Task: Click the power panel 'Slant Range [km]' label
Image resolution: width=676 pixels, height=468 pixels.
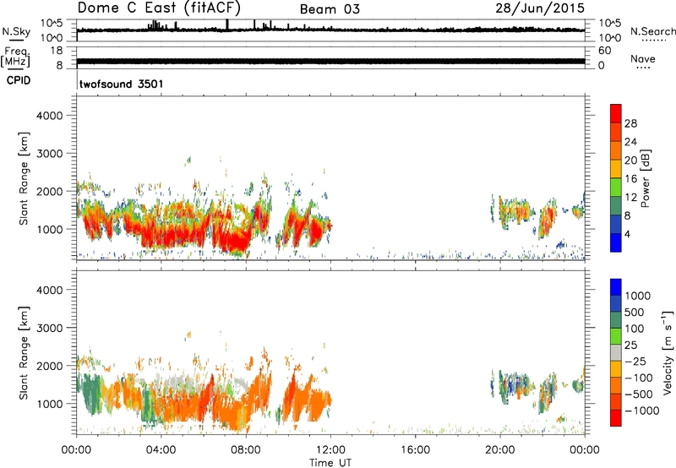Action: point(24,178)
